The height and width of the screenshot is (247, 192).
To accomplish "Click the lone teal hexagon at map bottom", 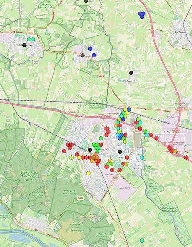I will coord(142,240).
